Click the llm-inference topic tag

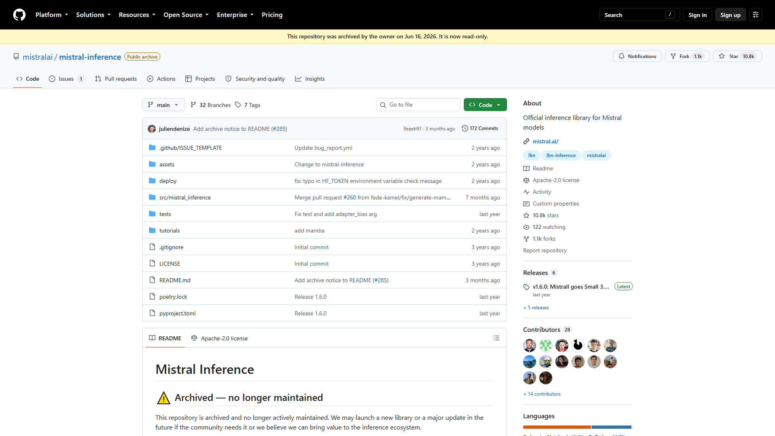click(561, 155)
